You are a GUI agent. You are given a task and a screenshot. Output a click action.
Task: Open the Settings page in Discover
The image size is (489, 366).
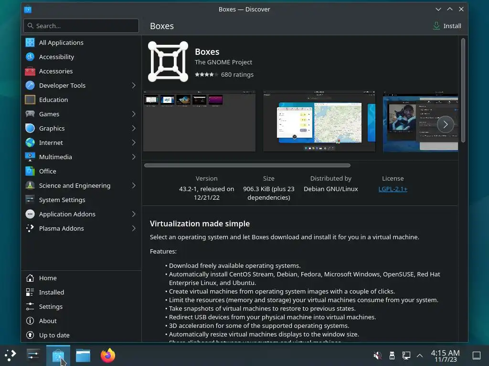click(81, 306)
